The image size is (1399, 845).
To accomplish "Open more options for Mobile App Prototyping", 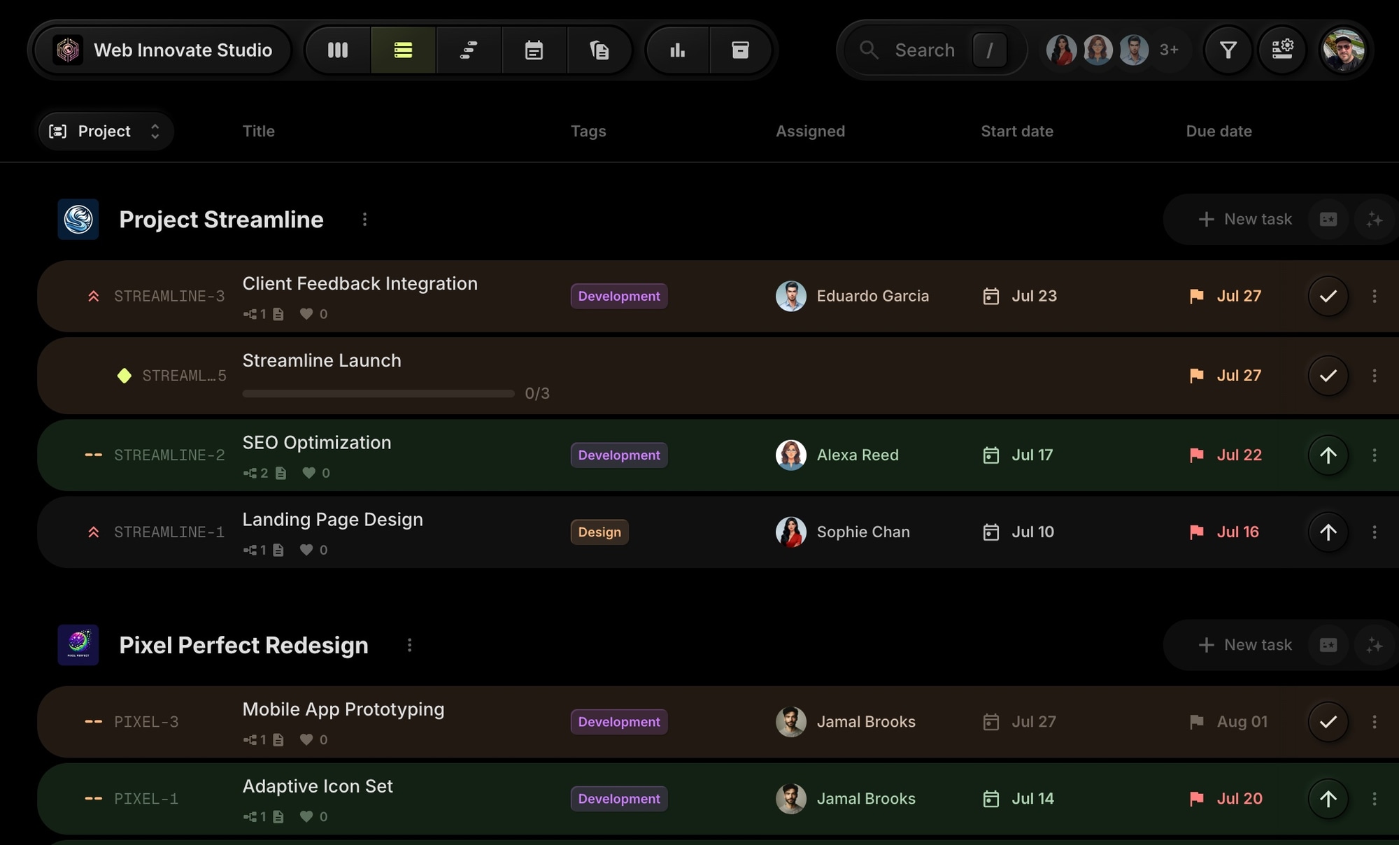I will point(1375,721).
